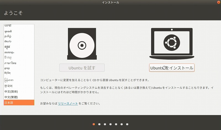Select తెలుగు in the language list
This screenshot has height=130, width=221.
coord(19,41)
